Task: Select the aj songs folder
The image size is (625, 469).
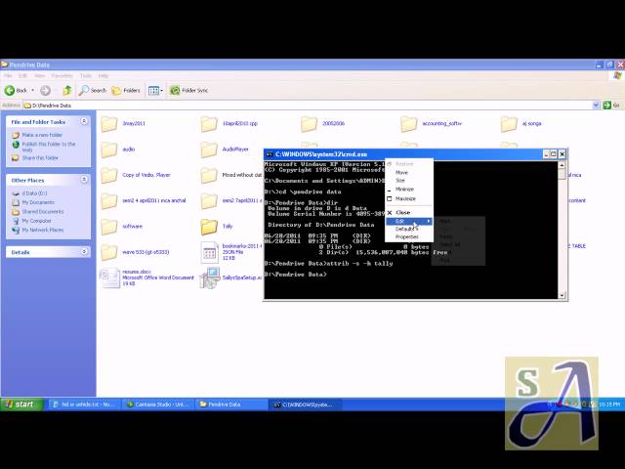Action: pyautogui.click(x=521, y=124)
